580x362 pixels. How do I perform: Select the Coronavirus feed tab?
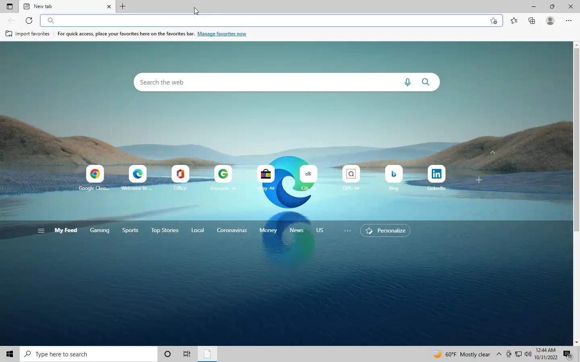(232, 230)
